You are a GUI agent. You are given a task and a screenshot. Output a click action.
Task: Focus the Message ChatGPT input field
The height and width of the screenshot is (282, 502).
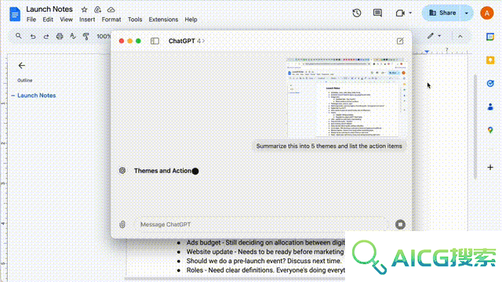click(261, 225)
